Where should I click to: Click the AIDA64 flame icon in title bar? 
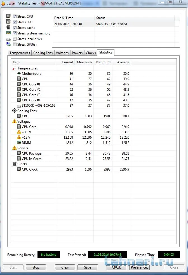coord(3,3)
